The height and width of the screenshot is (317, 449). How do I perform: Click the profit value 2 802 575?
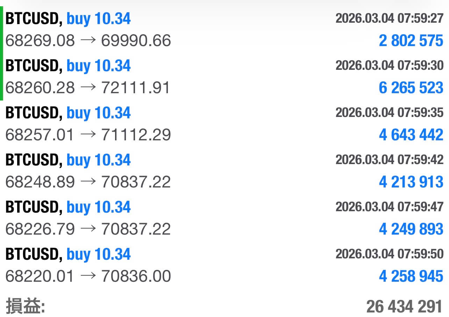(x=411, y=41)
